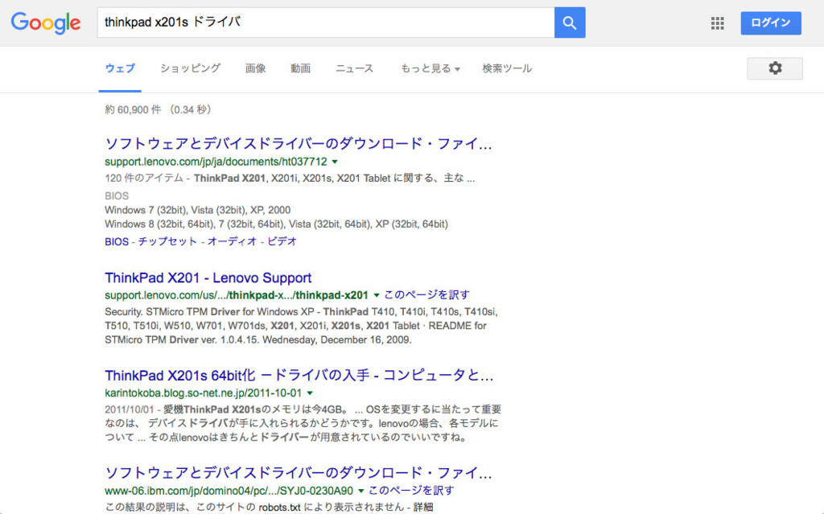Switch to the ショッピング tab
Image resolution: width=824 pixels, height=514 pixels.
(190, 68)
